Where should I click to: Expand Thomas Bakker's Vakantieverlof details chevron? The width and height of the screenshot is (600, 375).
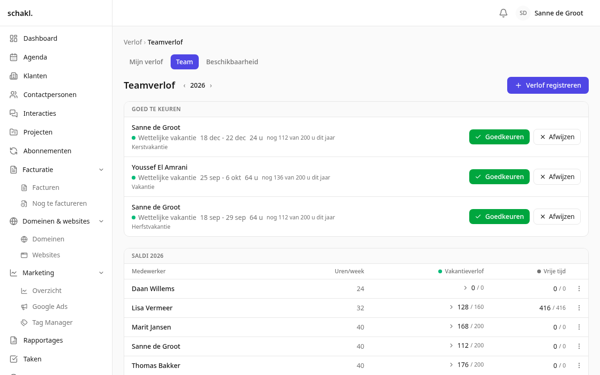(451, 365)
